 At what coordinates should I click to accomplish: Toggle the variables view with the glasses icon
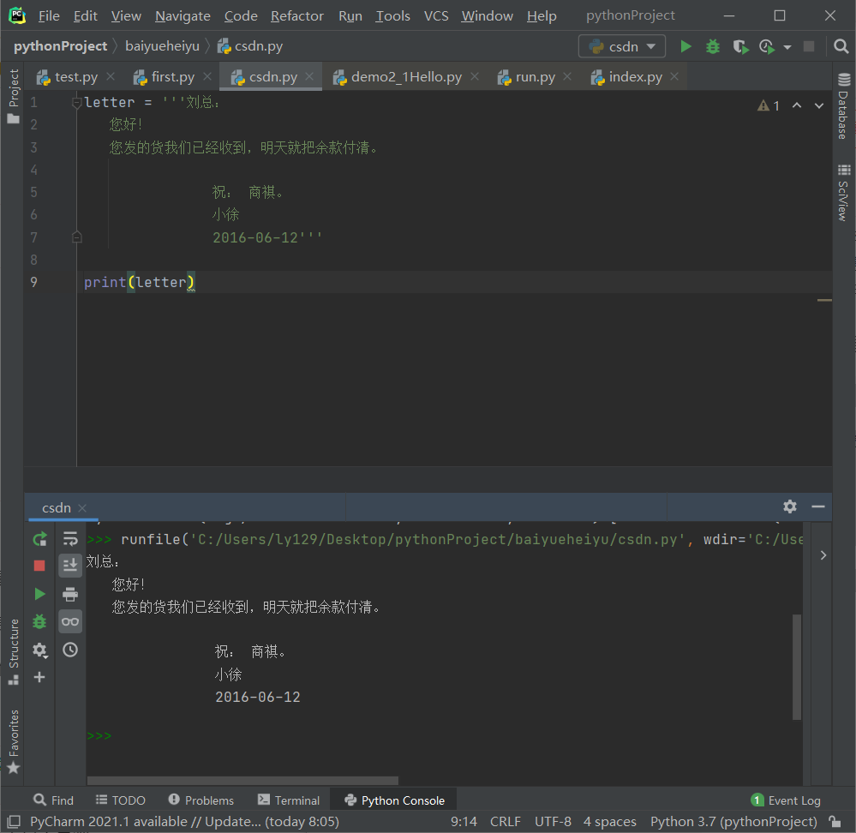pos(70,621)
